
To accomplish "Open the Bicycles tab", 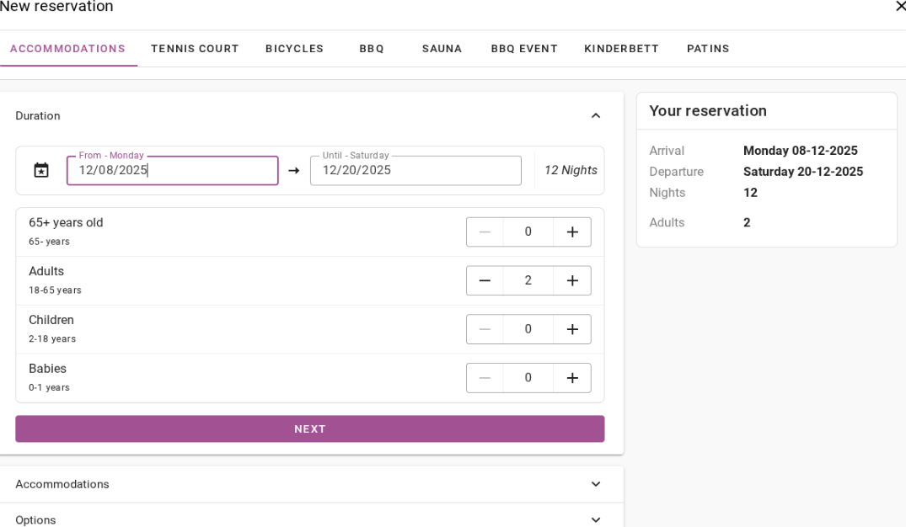I will click(x=294, y=49).
